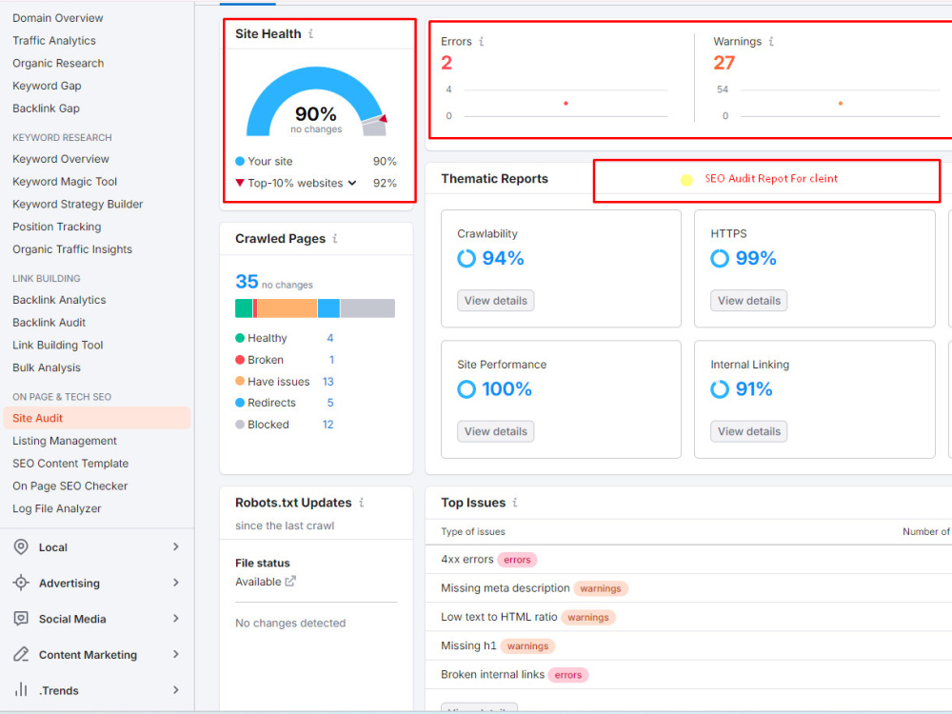Click grey Blocked segment of crawled bar
952x714 pixels.
367,308
